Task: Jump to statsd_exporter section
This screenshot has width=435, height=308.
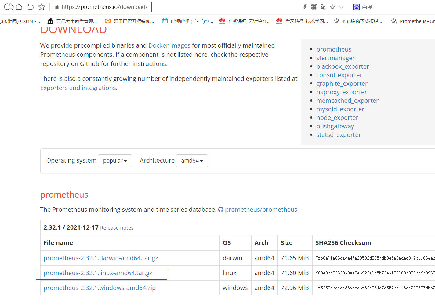Action: 339,135
